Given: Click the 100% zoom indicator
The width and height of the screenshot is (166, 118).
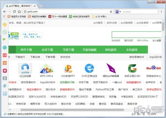Looking at the screenshot, I should click(152, 114).
